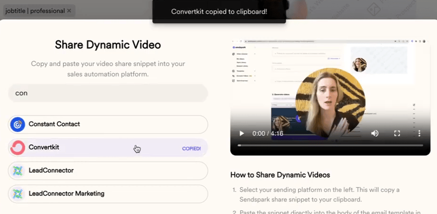Click the 'Convertkit' platform name text
Screen dimensions: 437x214
[44, 148]
